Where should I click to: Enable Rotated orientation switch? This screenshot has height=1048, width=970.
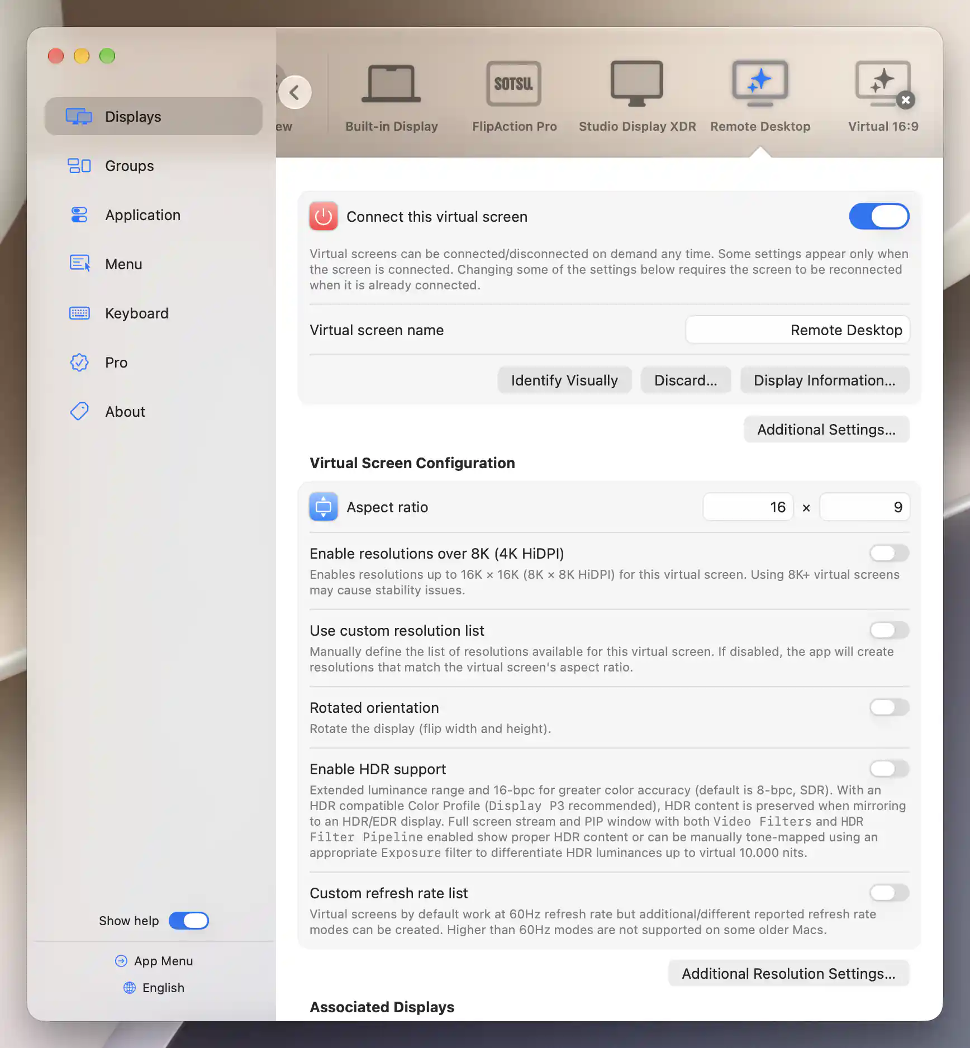(x=889, y=707)
